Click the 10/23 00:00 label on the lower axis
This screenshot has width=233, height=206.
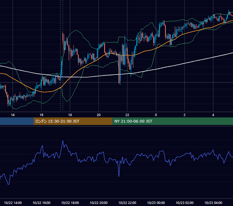pos(156,203)
